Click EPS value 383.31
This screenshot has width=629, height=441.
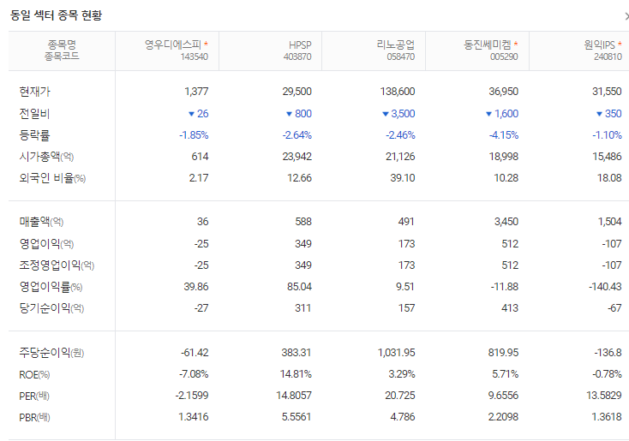[297, 353]
